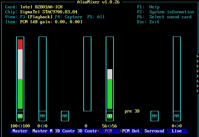The height and width of the screenshot is (137, 199).
Task: Open F1 Help
Action: point(148,7)
